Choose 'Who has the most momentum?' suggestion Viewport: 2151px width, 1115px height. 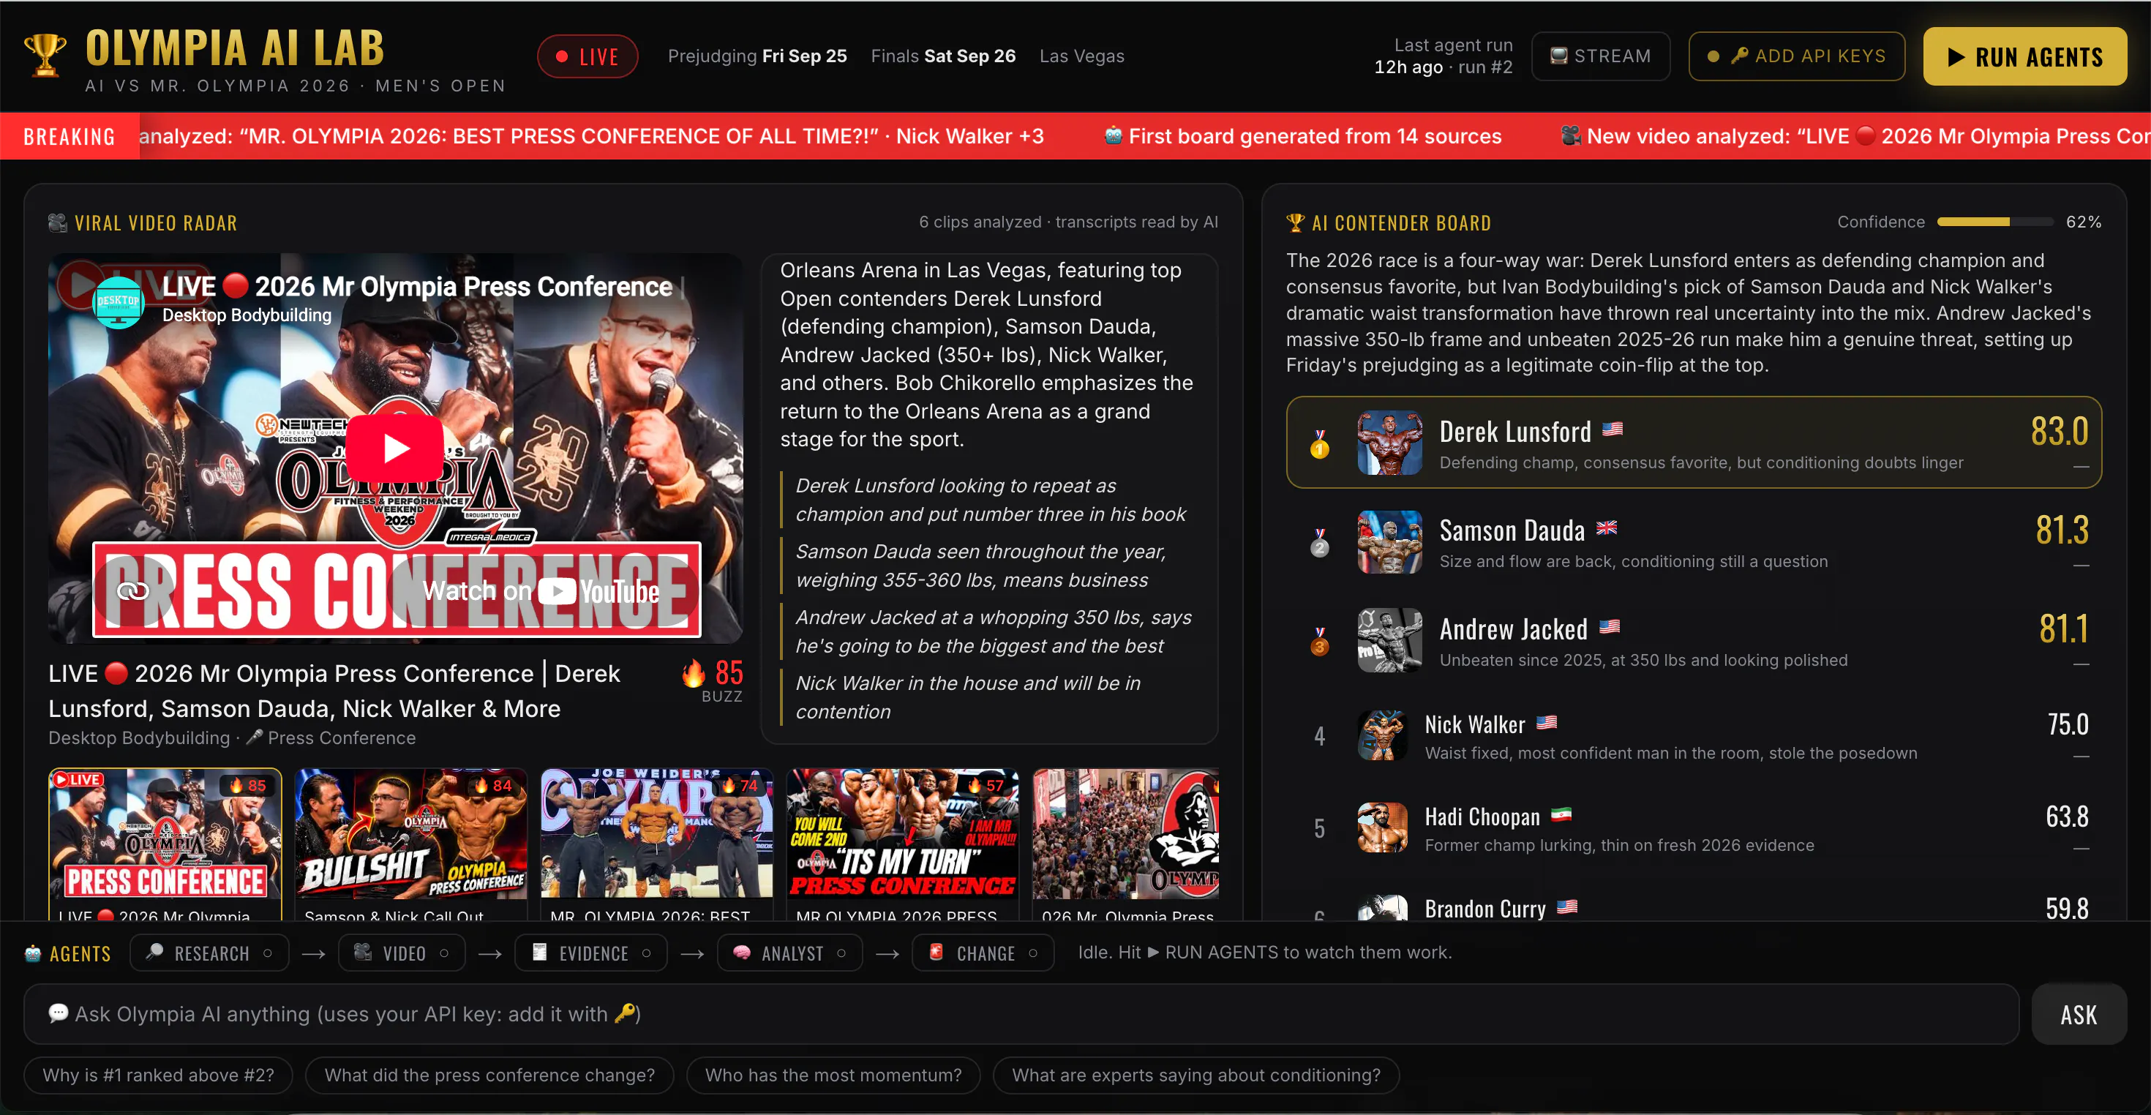click(x=833, y=1075)
